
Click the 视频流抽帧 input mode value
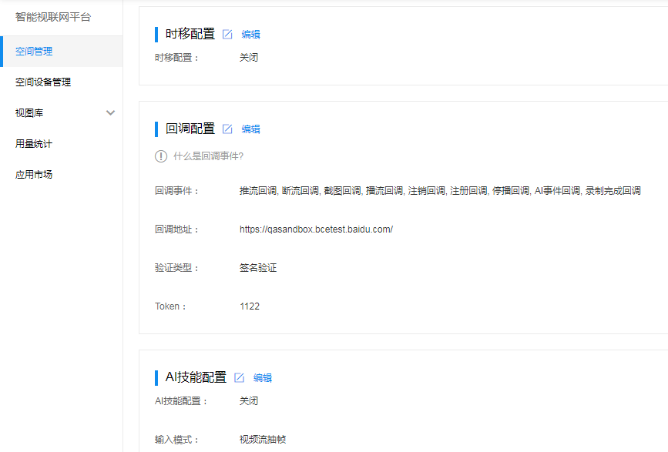[x=263, y=440]
